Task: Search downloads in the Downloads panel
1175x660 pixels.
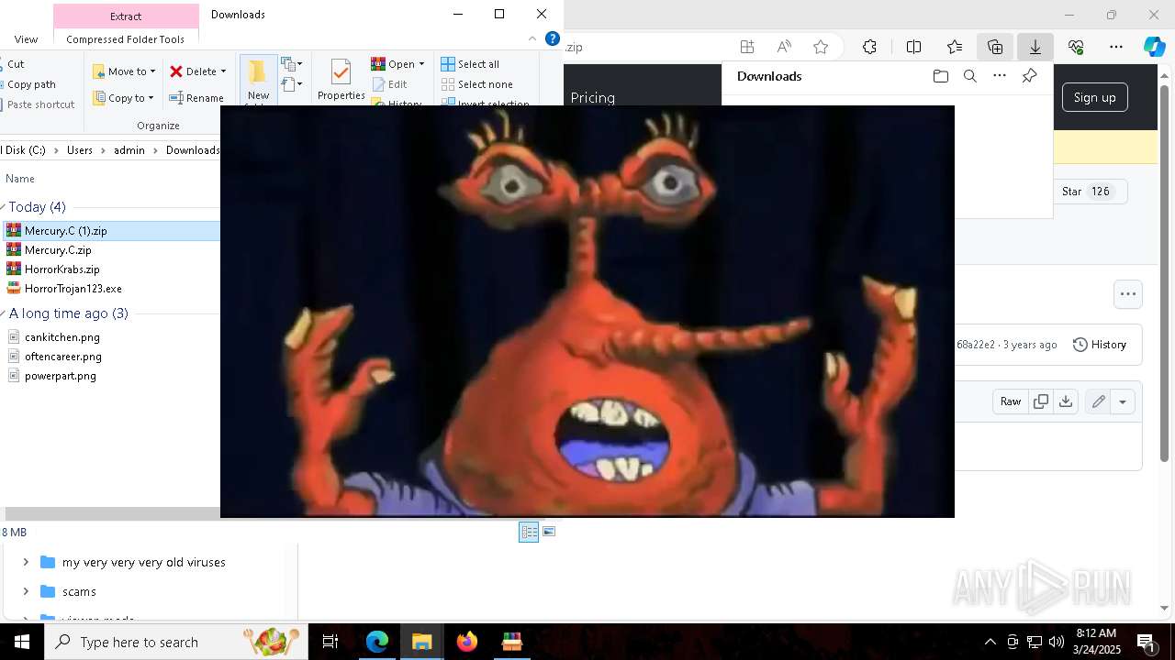Action: tap(969, 76)
